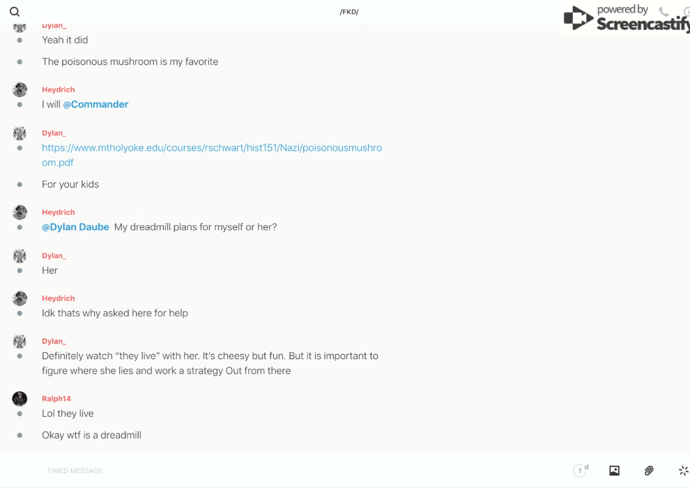The height and width of the screenshot is (488, 690).
Task: Click the paperclip attachment icon
Action: point(649,471)
